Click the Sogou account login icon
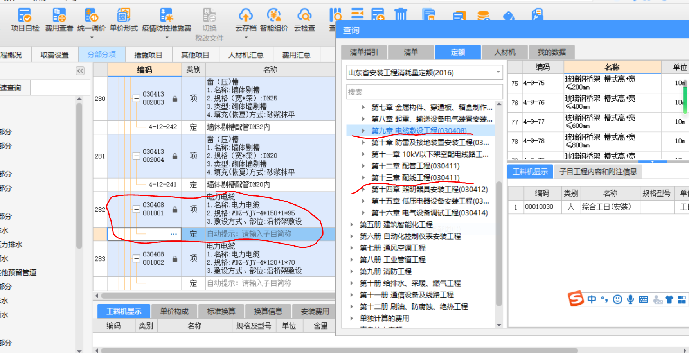This screenshot has height=353, width=689. tap(658, 300)
